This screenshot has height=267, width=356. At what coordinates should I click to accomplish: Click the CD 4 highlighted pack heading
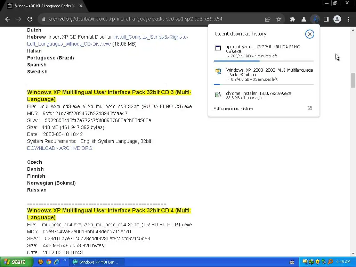click(x=109, y=214)
